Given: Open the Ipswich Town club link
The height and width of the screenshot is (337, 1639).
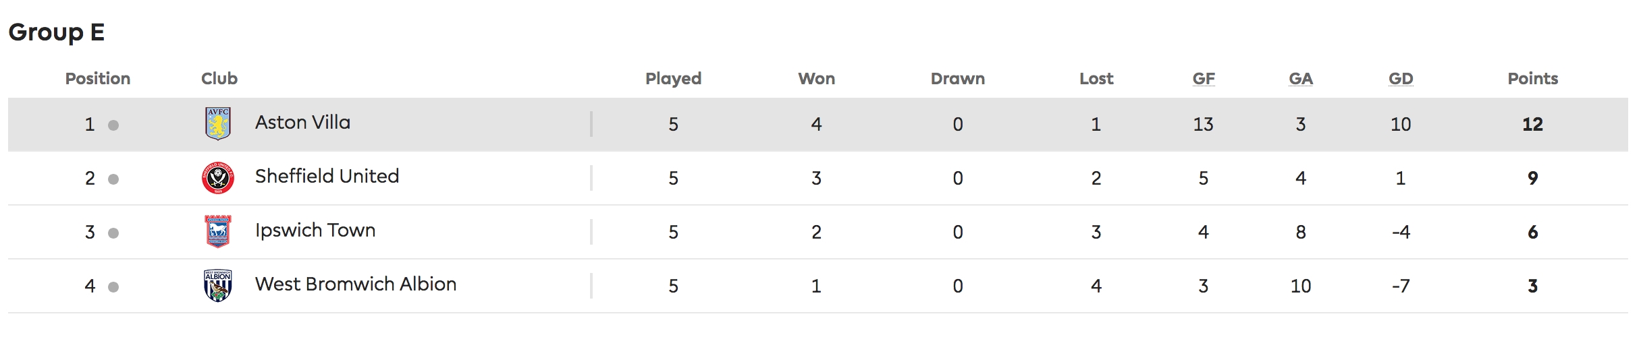Looking at the screenshot, I should (315, 231).
